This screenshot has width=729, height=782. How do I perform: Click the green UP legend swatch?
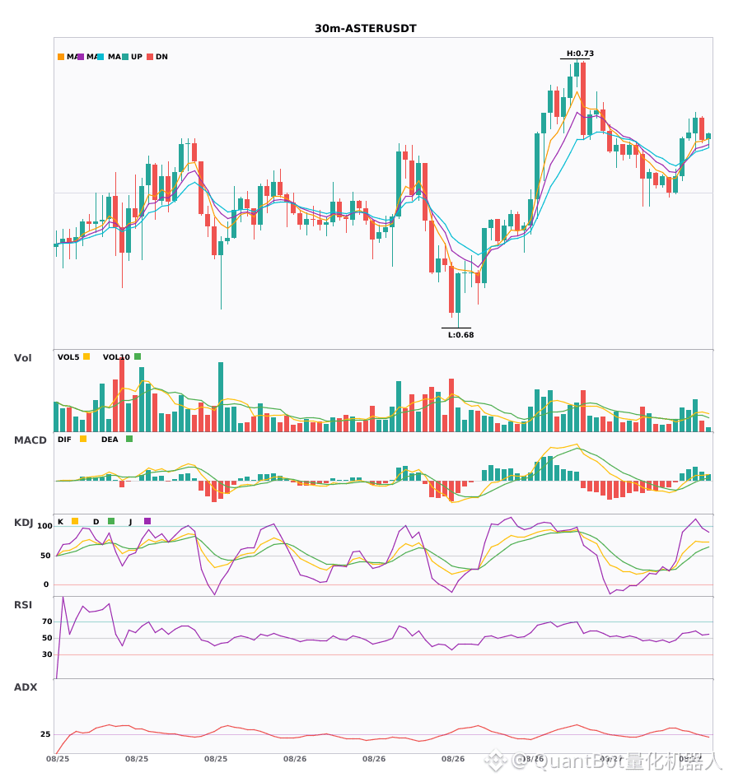(x=125, y=57)
